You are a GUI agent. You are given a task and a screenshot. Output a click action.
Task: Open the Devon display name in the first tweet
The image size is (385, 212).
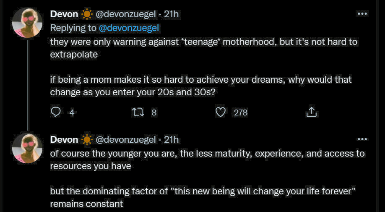click(64, 14)
